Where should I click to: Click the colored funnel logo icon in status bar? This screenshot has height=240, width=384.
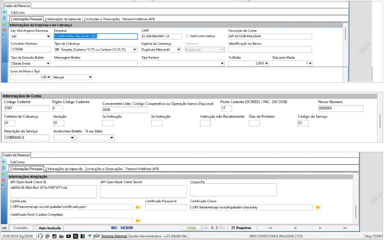coord(89,236)
